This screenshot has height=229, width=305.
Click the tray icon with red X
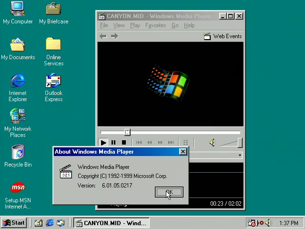(x=261, y=223)
